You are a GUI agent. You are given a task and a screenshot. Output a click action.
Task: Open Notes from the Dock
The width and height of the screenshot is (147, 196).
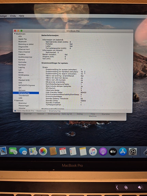[83, 151]
